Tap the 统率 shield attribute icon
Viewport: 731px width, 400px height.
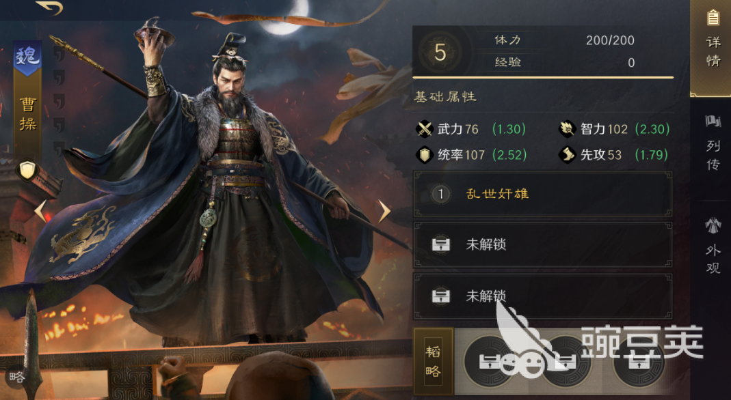(x=425, y=155)
